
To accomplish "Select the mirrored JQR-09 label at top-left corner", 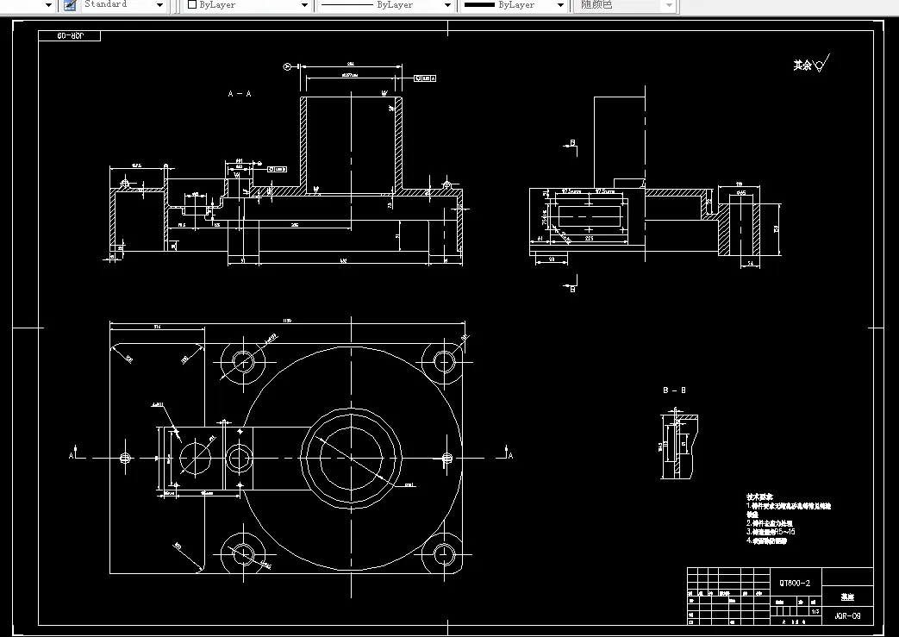I will [x=70, y=36].
